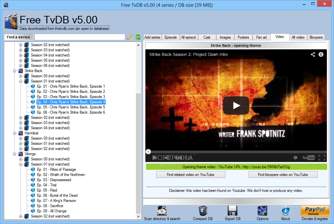Select Ep. 04 - Trial
The height and width of the screenshot is (224, 334).
pyautogui.click(x=47, y=185)
